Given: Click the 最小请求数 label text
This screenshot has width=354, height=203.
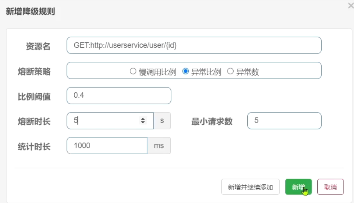Looking at the screenshot, I should (212, 121).
